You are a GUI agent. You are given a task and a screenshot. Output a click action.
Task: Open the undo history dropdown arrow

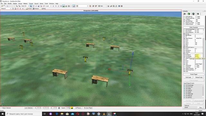click(10, 6)
